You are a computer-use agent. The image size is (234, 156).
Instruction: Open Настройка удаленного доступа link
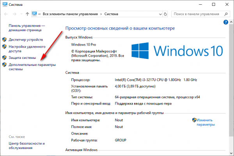point(27,49)
